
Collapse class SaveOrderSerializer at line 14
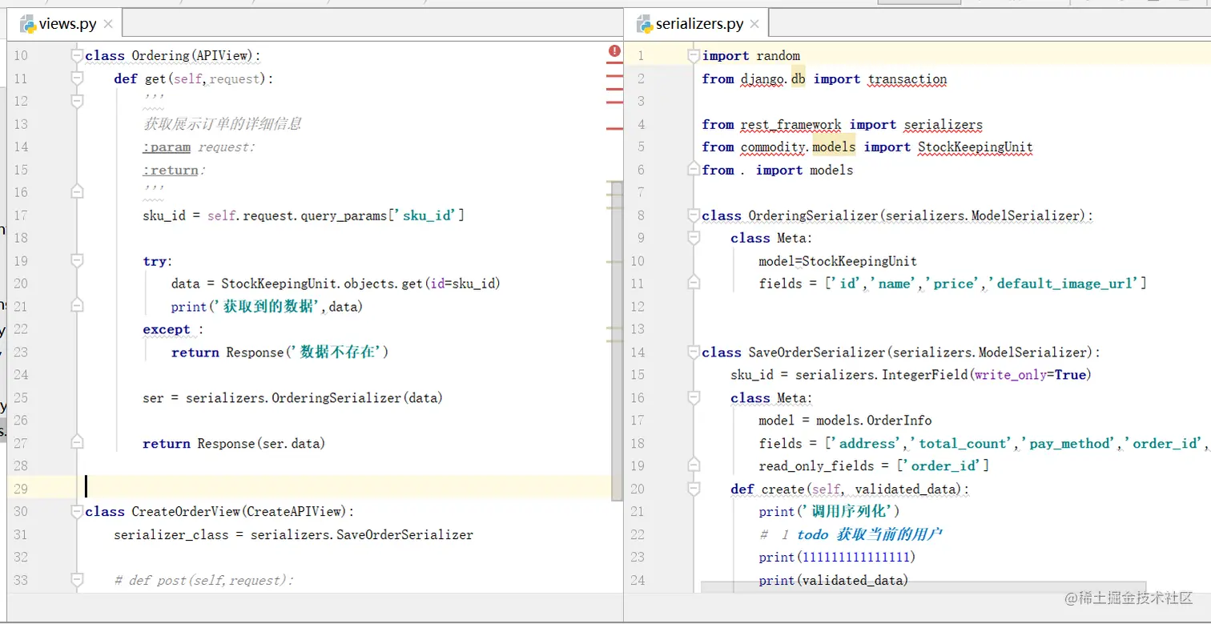tap(694, 352)
